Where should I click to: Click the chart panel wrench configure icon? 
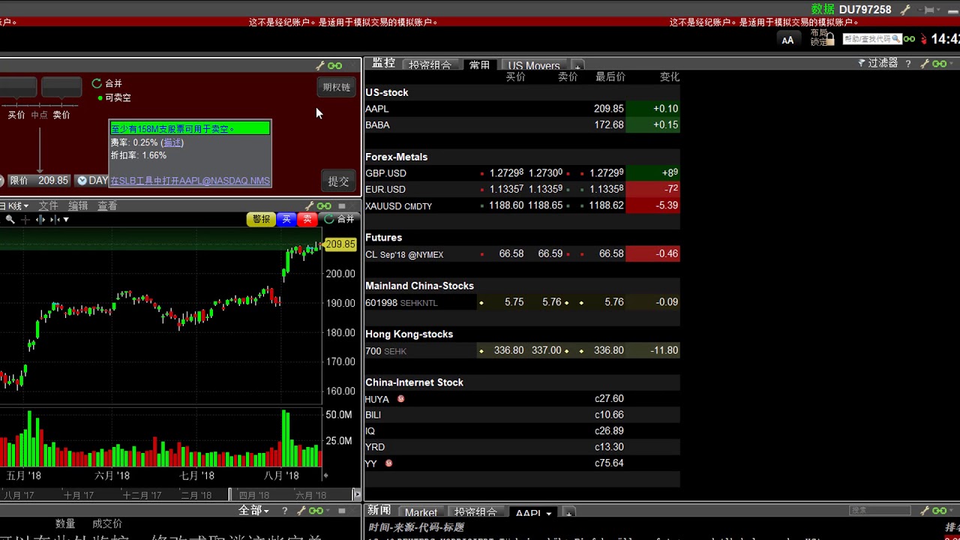309,205
